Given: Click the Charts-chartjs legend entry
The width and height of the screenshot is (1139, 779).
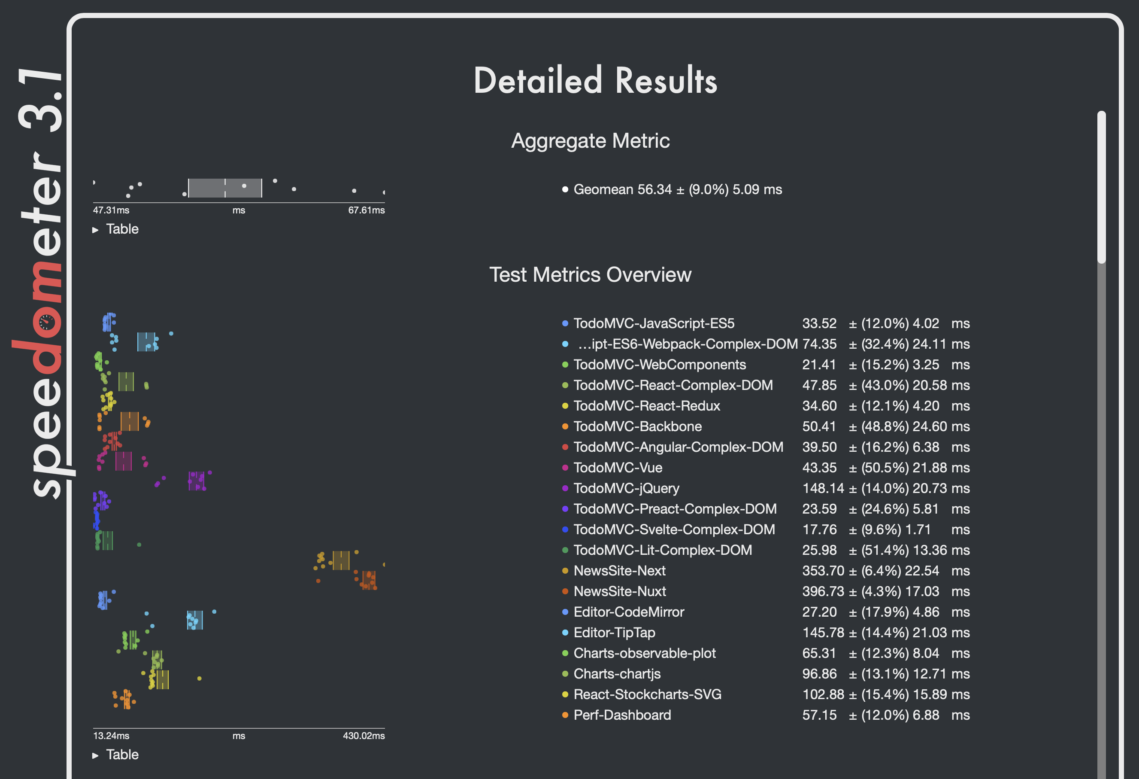Looking at the screenshot, I should 617,673.
